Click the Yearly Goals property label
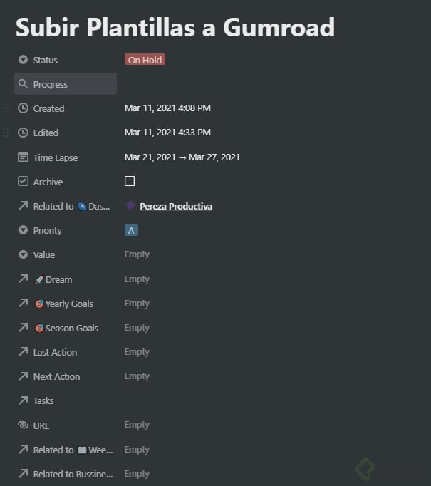 pyautogui.click(x=68, y=304)
